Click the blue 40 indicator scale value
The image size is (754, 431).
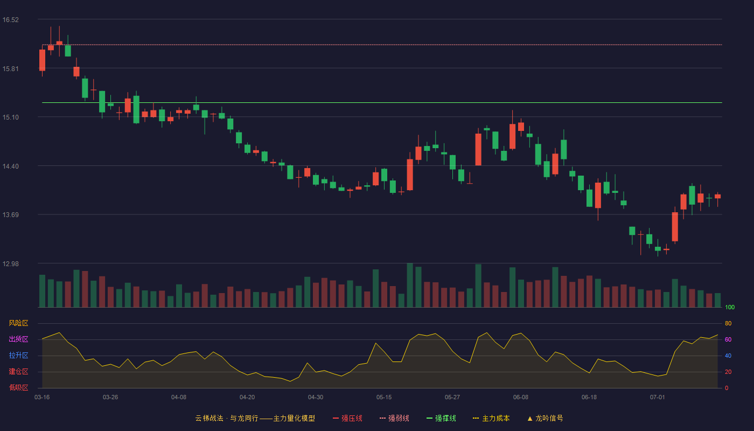(728, 356)
